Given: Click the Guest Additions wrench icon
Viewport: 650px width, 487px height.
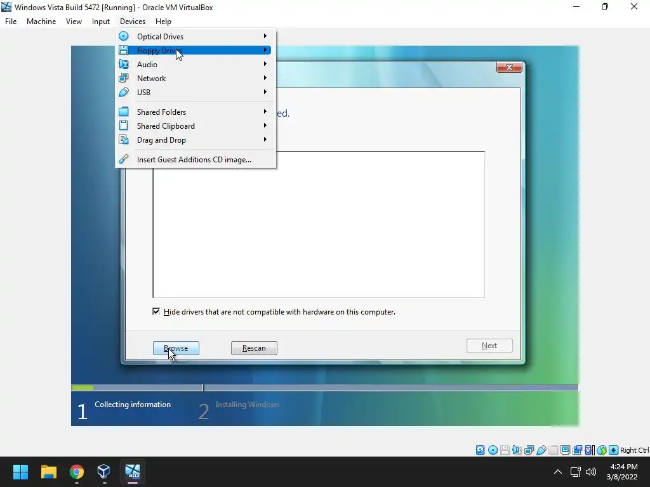Looking at the screenshot, I should 124,159.
